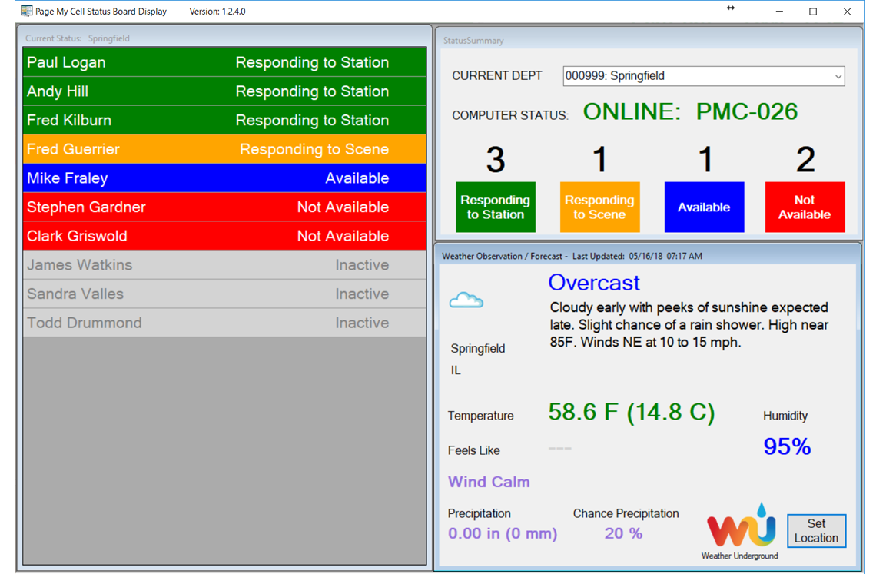
Task: Select inactive member Sandra Valles
Action: 224,294
